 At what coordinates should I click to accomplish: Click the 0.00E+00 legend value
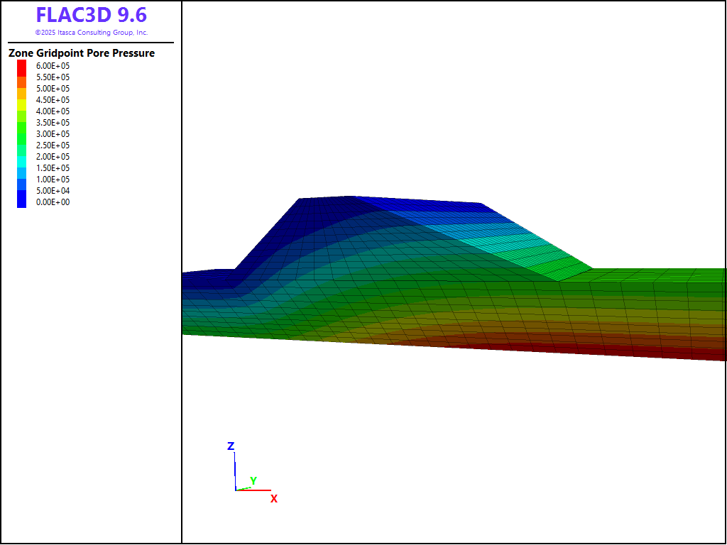click(x=53, y=202)
